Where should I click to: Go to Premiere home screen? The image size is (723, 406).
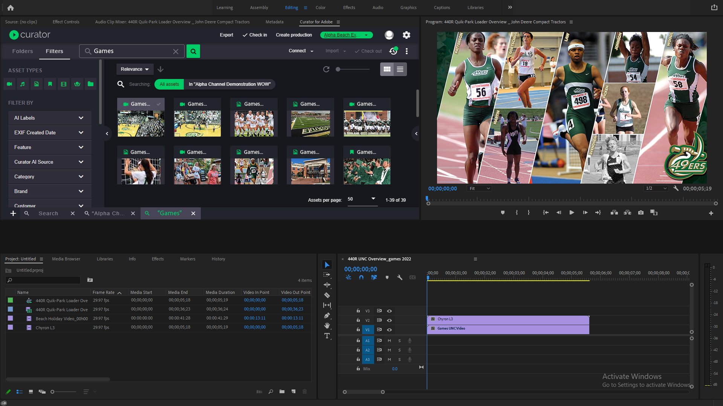click(x=11, y=8)
